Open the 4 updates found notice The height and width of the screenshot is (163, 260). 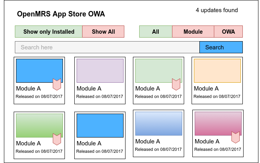217,10
